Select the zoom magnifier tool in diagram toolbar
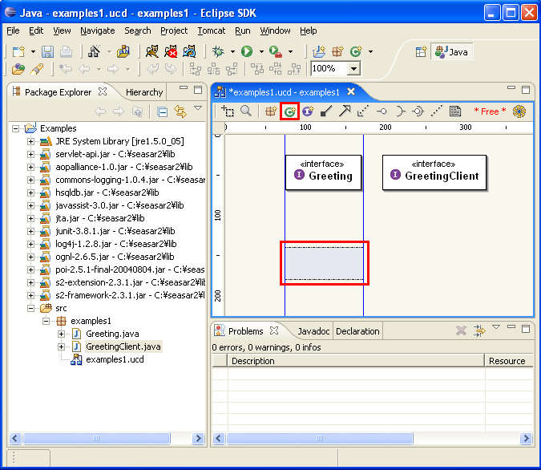Viewport: 541px width, 470px height. 247,111
